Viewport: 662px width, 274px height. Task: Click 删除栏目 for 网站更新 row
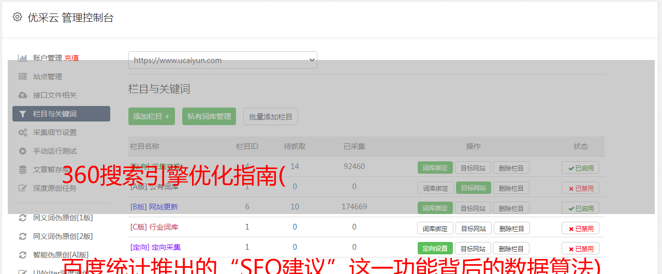point(511,208)
